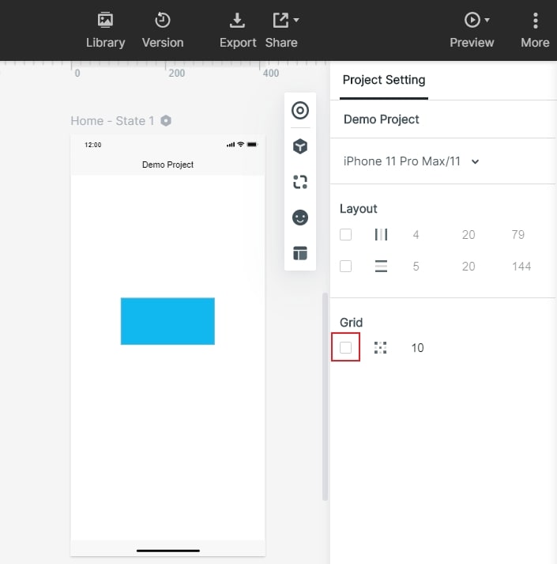Open the More menu
This screenshot has height=564, width=557.
(x=535, y=30)
